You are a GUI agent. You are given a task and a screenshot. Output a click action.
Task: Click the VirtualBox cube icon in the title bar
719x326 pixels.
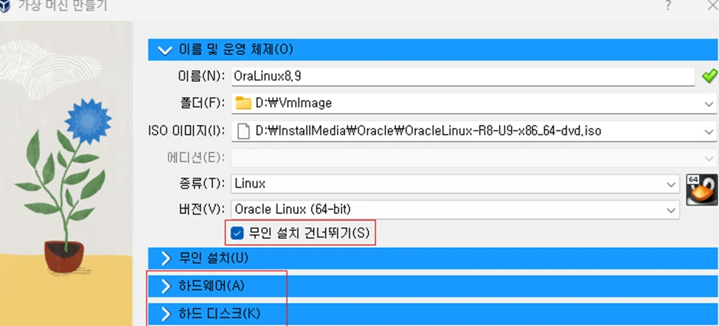click(5, 7)
